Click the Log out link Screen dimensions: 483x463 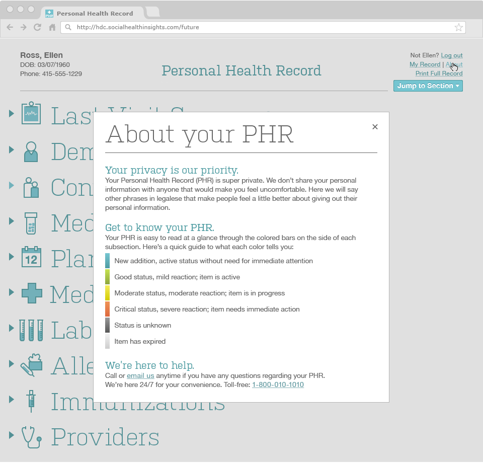452,55
